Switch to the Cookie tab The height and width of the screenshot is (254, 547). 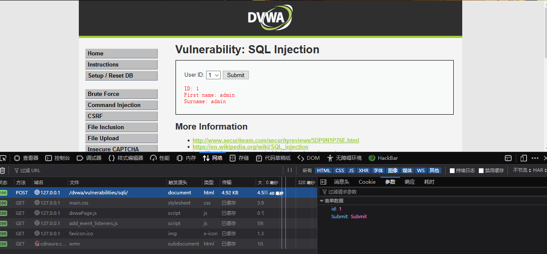pos(367,182)
